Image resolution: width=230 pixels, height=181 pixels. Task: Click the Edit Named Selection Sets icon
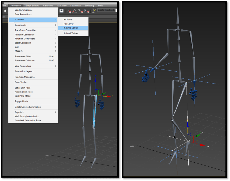click(x=93, y=11)
